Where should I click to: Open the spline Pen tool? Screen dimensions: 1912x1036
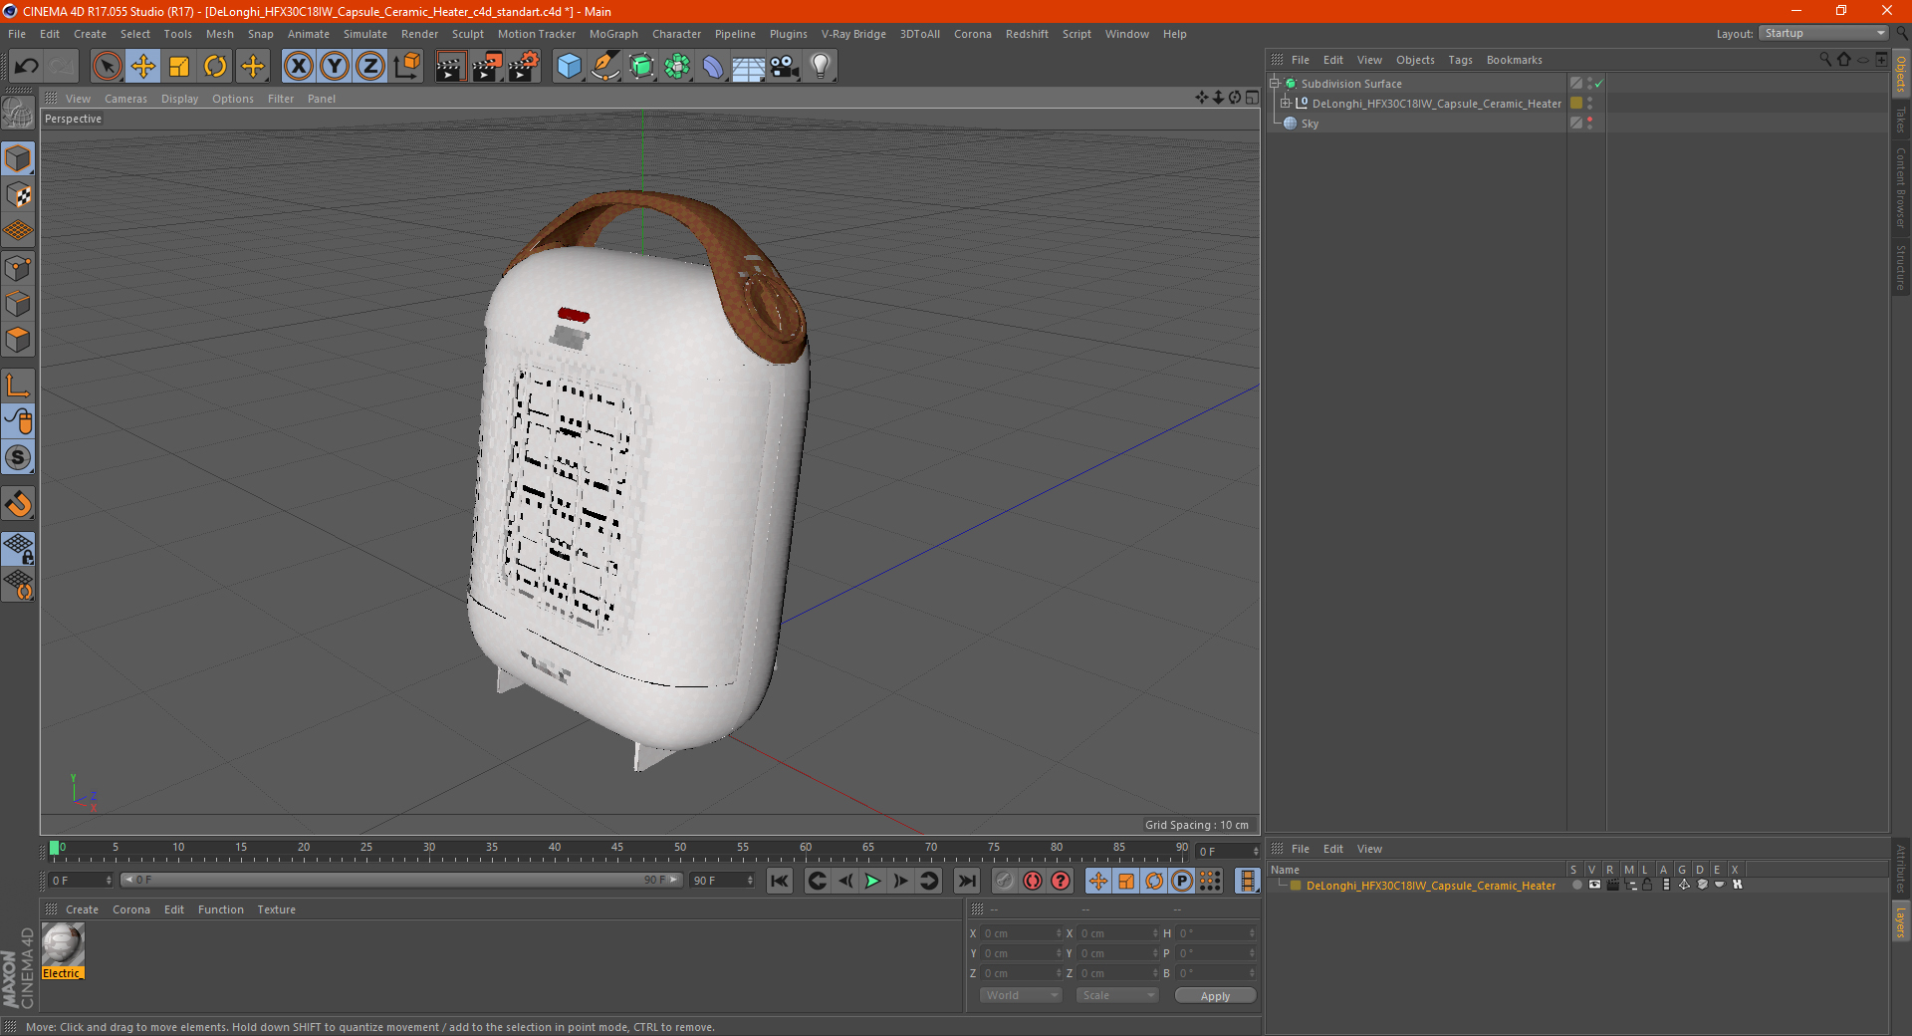(605, 67)
